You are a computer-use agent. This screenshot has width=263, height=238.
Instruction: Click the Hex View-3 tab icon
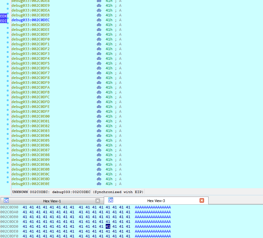pyautogui.click(x=110, y=200)
